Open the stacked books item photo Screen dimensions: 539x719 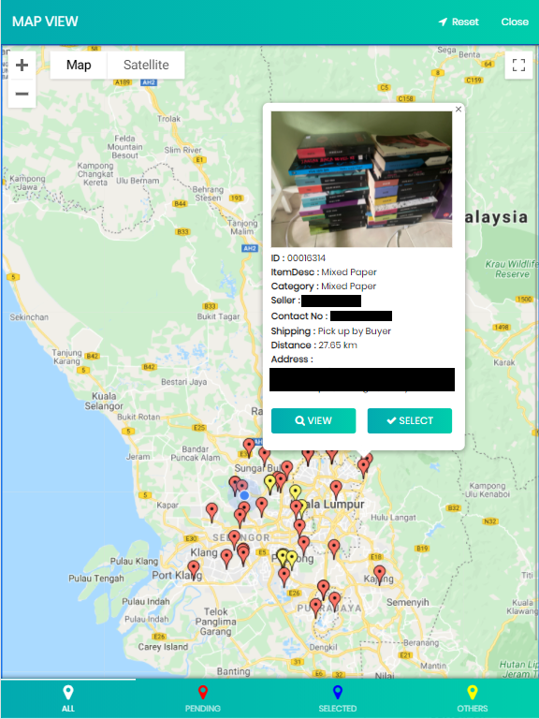tap(361, 180)
